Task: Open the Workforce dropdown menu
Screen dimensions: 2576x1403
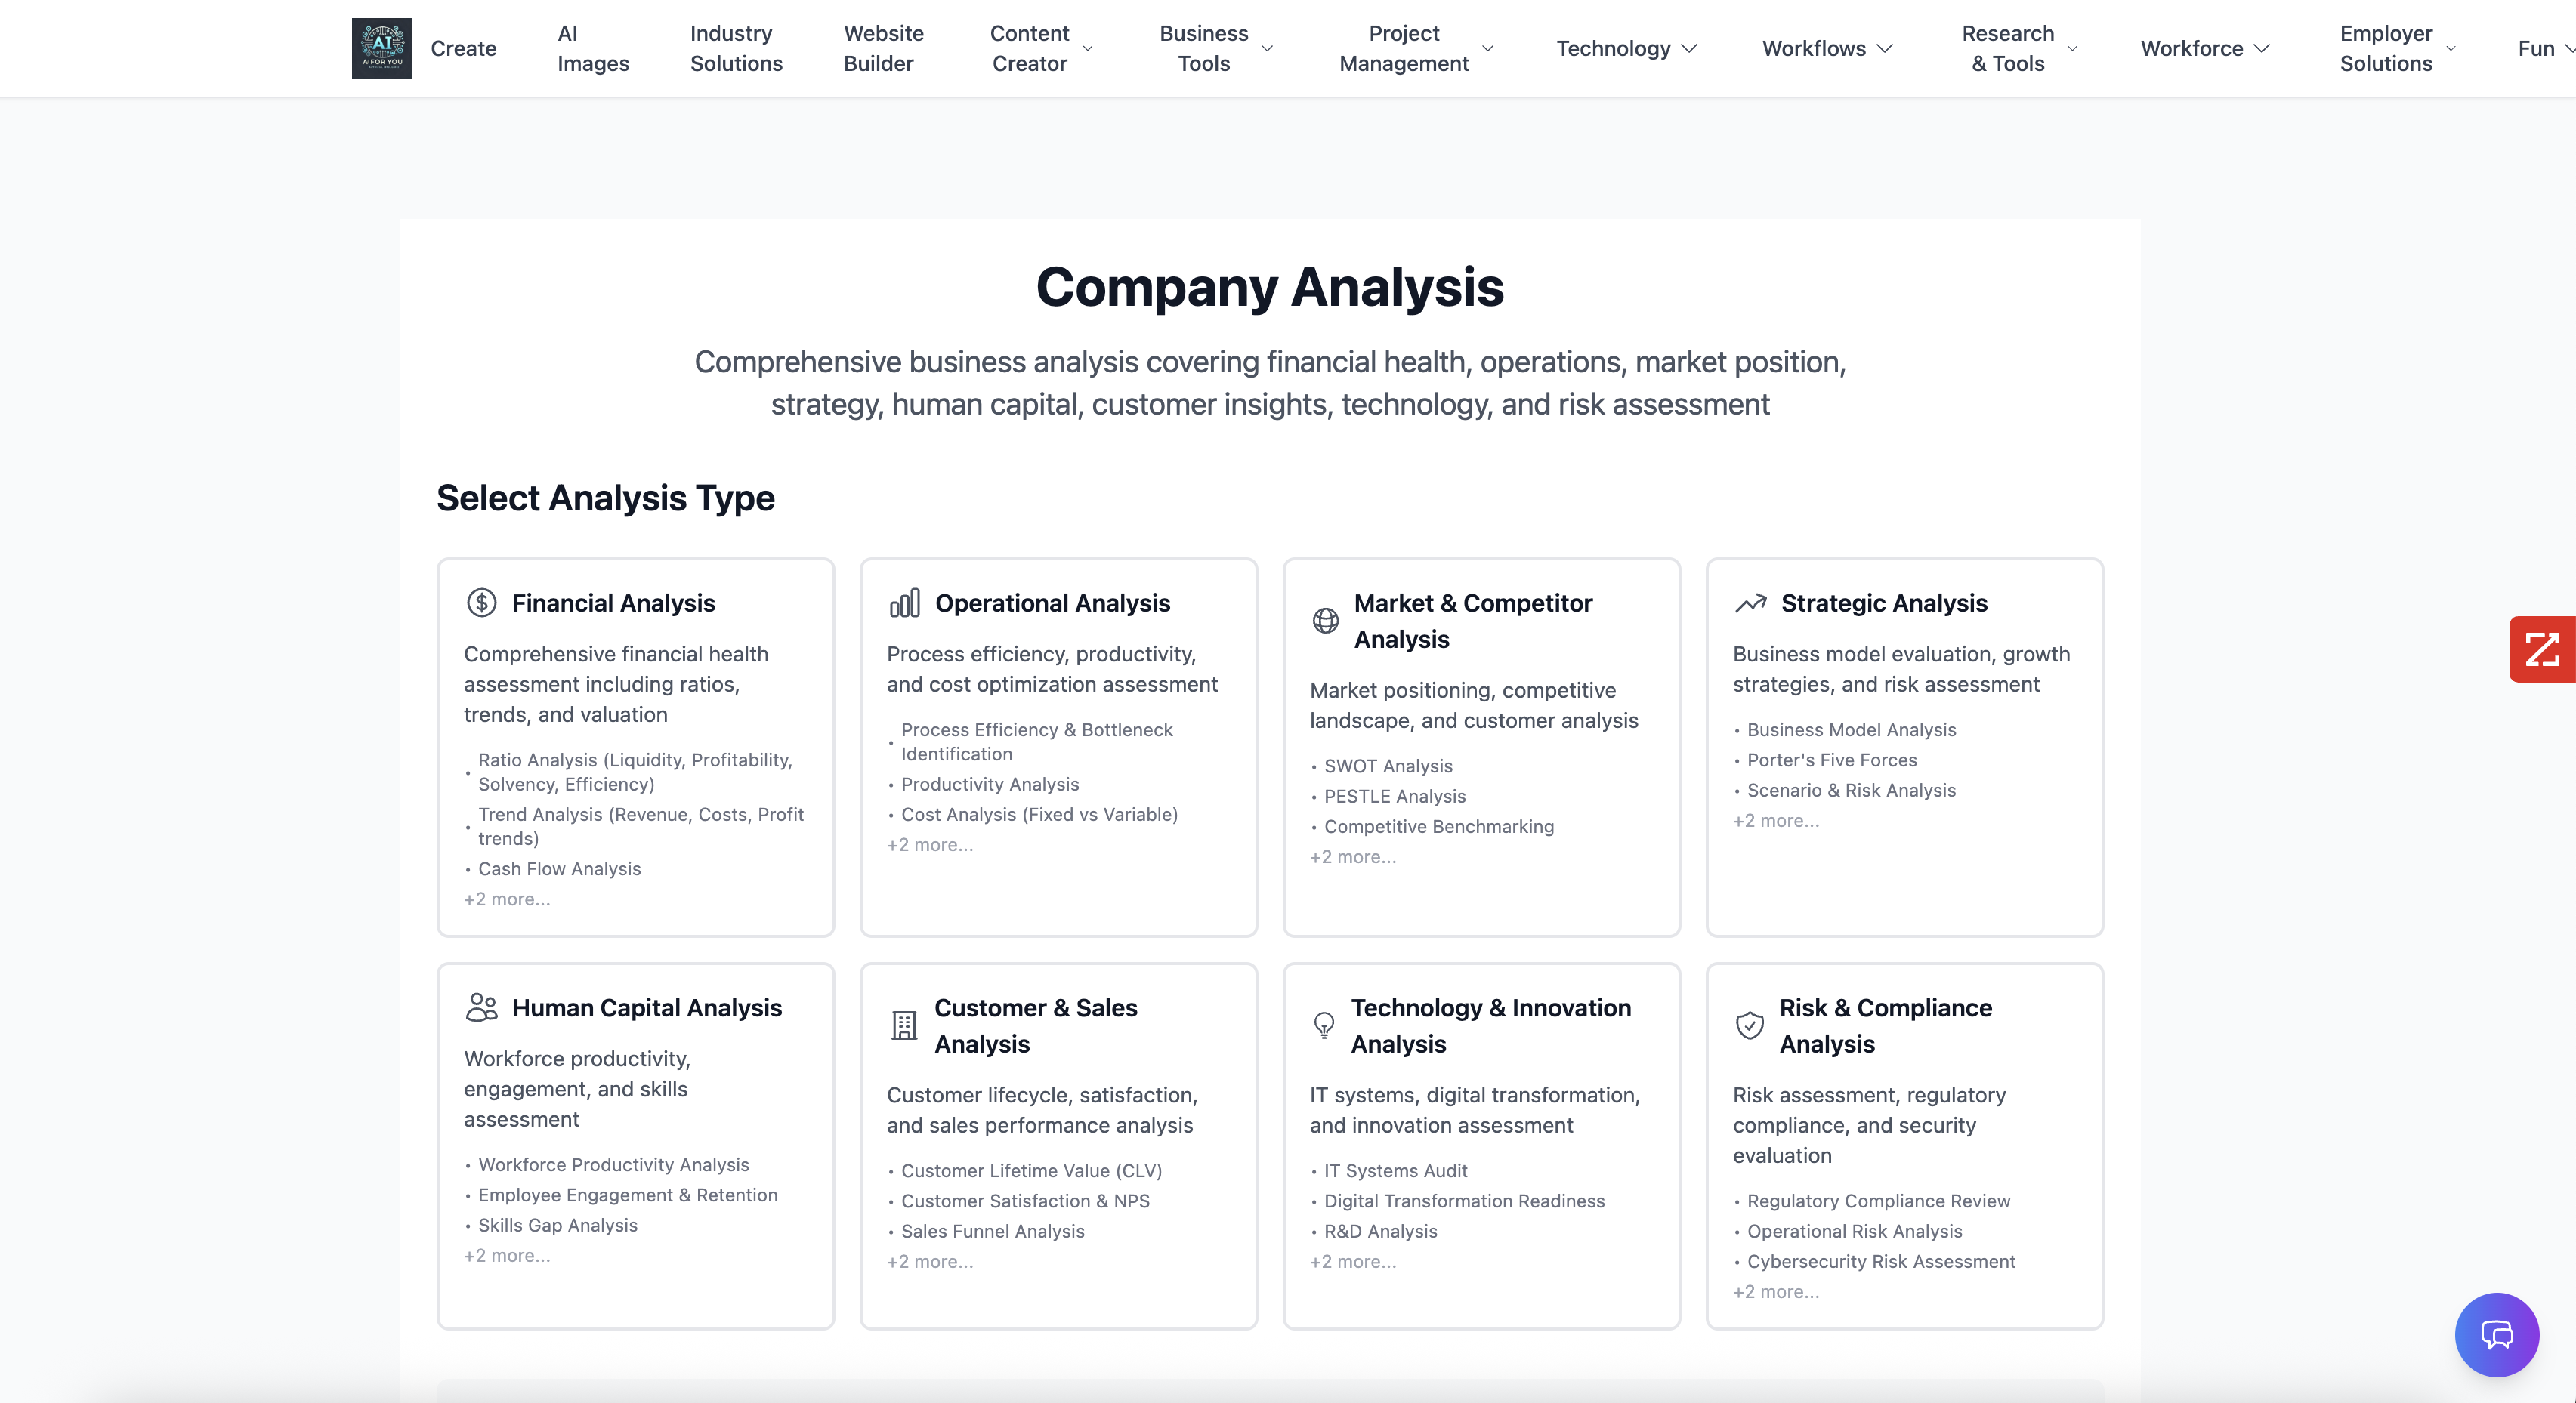Action: point(2204,48)
